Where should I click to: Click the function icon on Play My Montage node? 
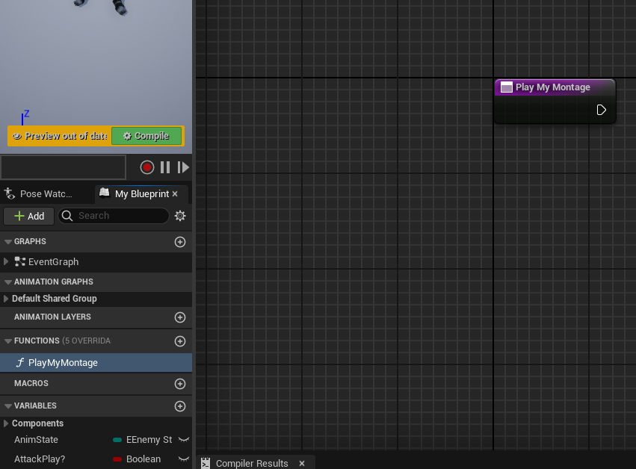pos(506,87)
